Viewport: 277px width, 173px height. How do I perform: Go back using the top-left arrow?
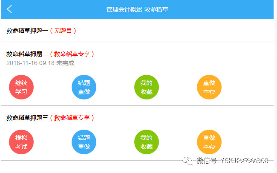tap(9, 9)
